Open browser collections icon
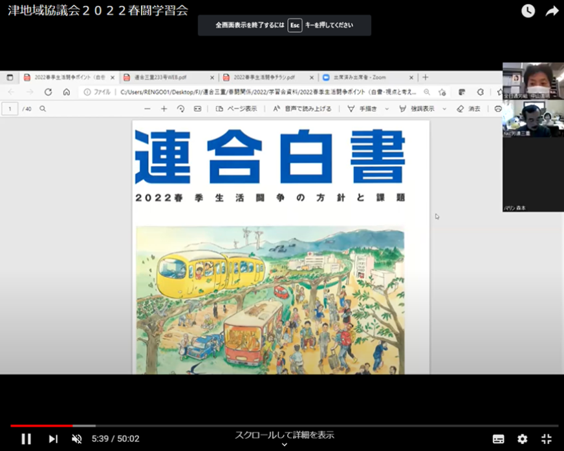The image size is (564, 451). tap(462, 92)
